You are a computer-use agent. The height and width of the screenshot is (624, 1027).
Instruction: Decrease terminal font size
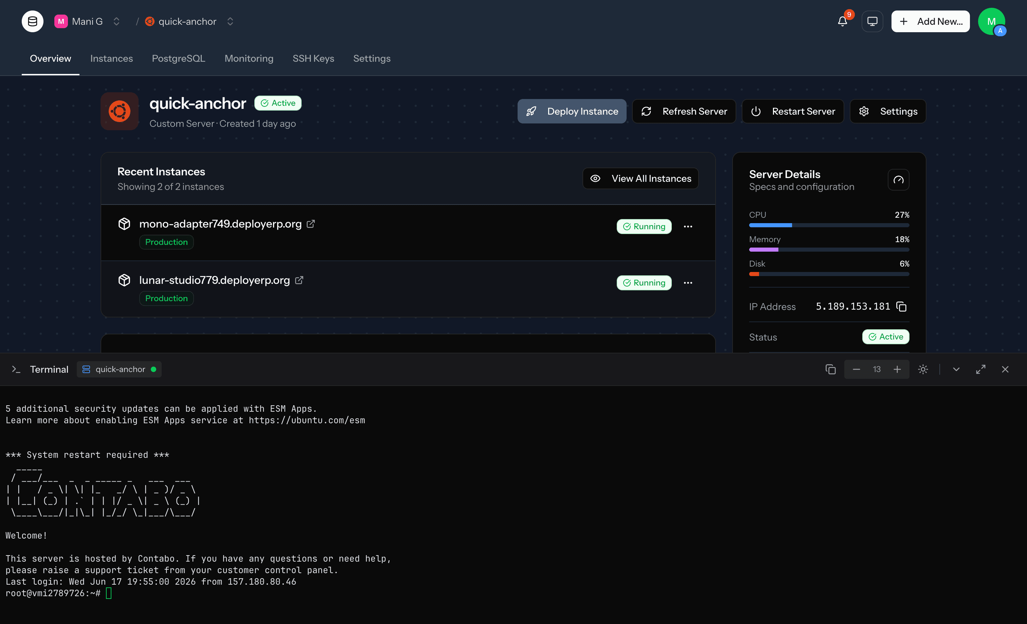click(857, 369)
